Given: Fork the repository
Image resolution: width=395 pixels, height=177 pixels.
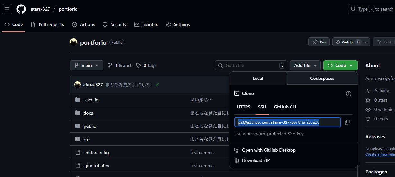Looking at the screenshot, I should click(384, 42).
